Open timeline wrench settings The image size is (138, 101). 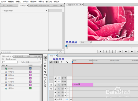(x=67, y=62)
